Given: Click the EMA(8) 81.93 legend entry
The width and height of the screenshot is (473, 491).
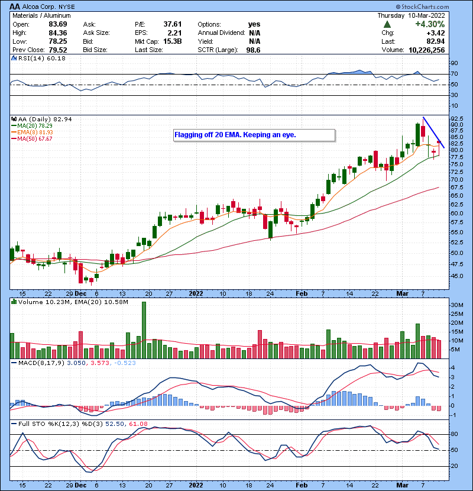Looking at the screenshot, I should pyautogui.click(x=32, y=132).
